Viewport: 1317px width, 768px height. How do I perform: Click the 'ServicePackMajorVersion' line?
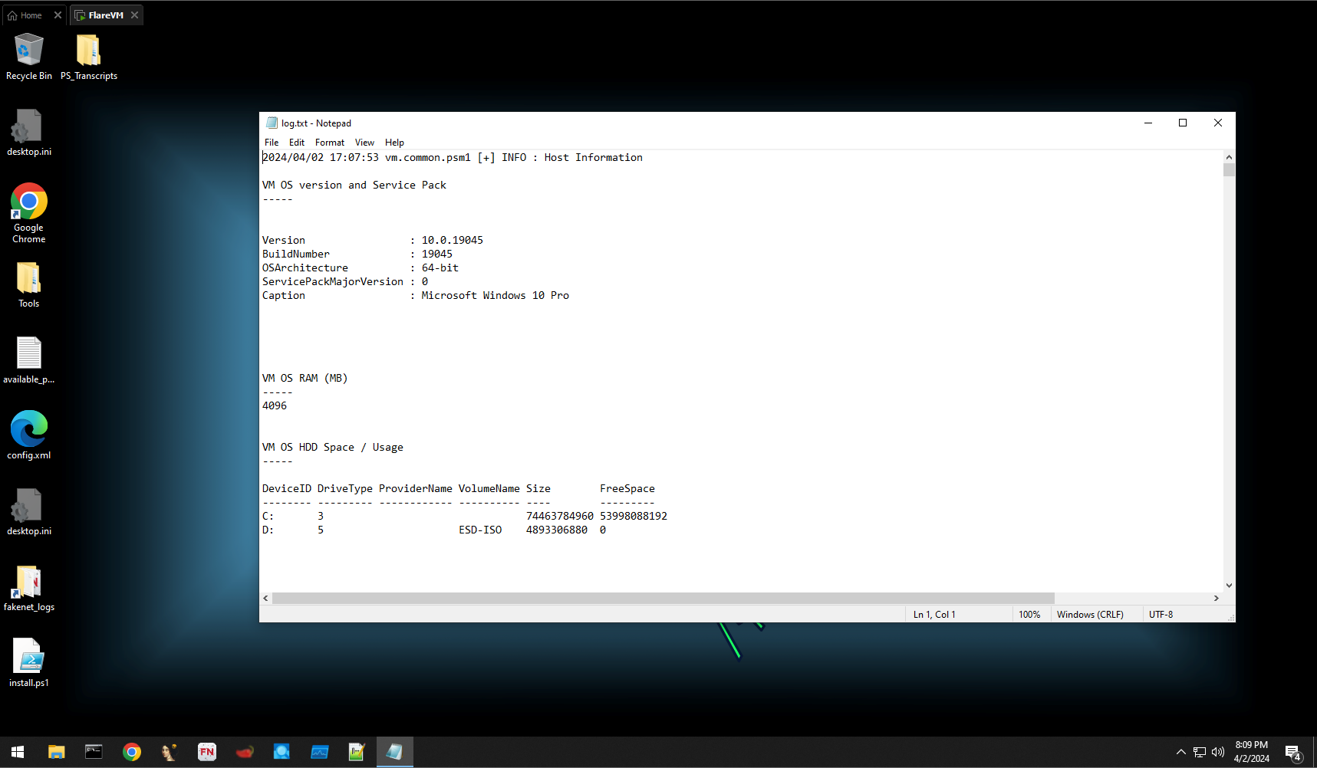(345, 282)
